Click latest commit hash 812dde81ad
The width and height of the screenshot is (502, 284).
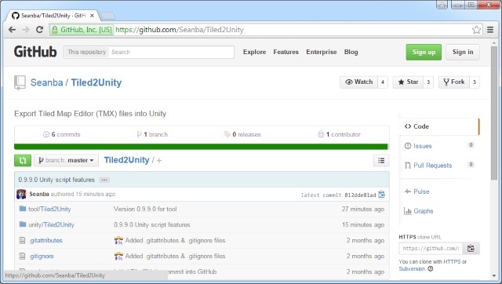coord(360,195)
